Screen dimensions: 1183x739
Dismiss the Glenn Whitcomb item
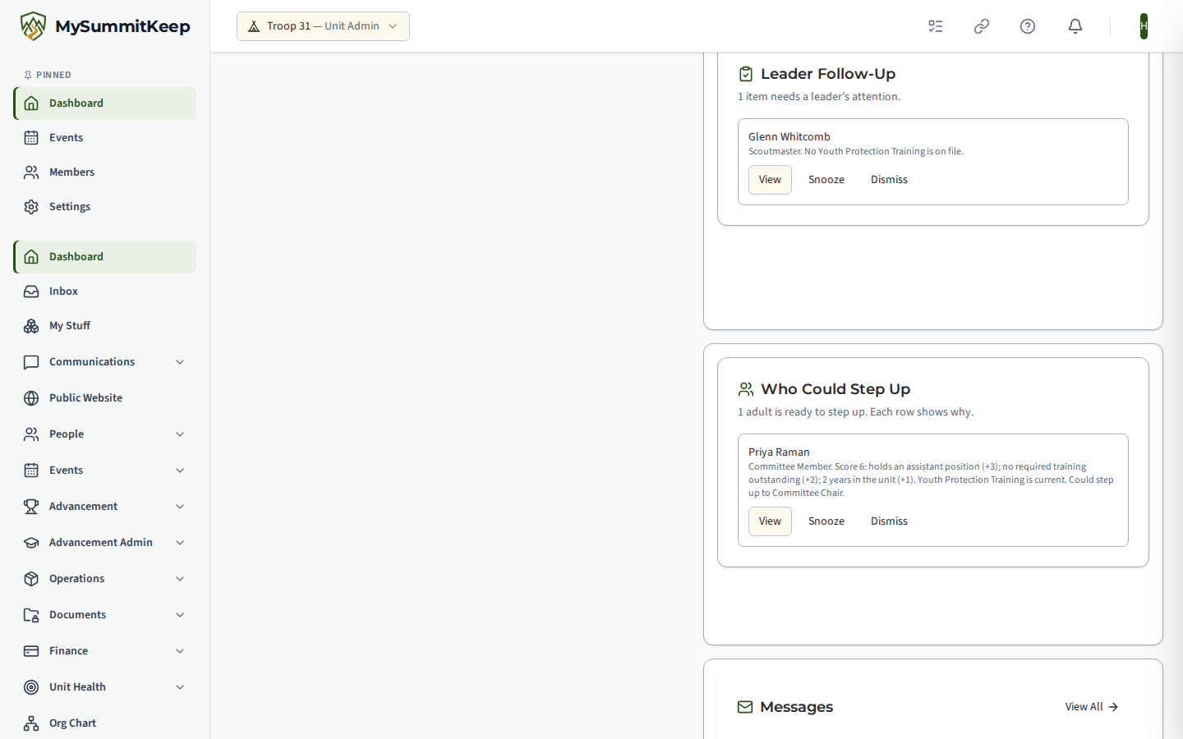point(889,180)
